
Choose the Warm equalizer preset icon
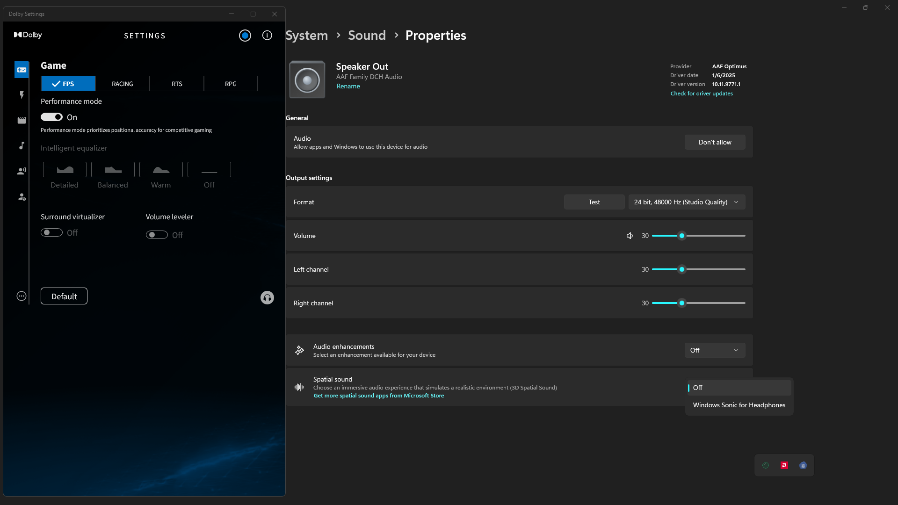click(161, 169)
